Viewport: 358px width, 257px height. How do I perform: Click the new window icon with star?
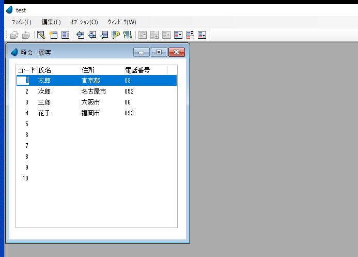(x=53, y=35)
